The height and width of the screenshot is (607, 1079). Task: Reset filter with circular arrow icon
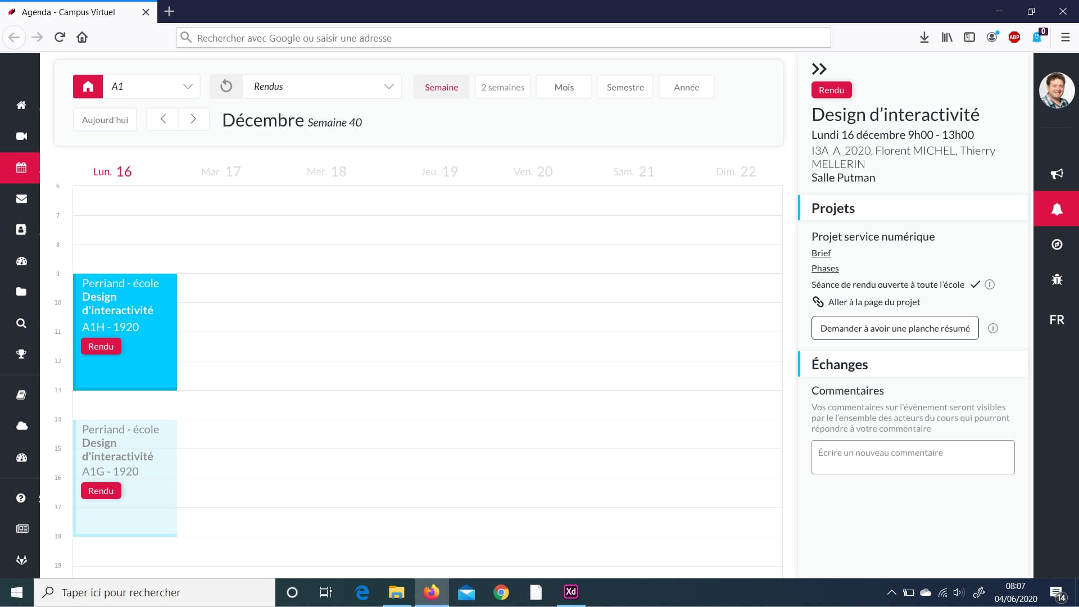point(226,87)
